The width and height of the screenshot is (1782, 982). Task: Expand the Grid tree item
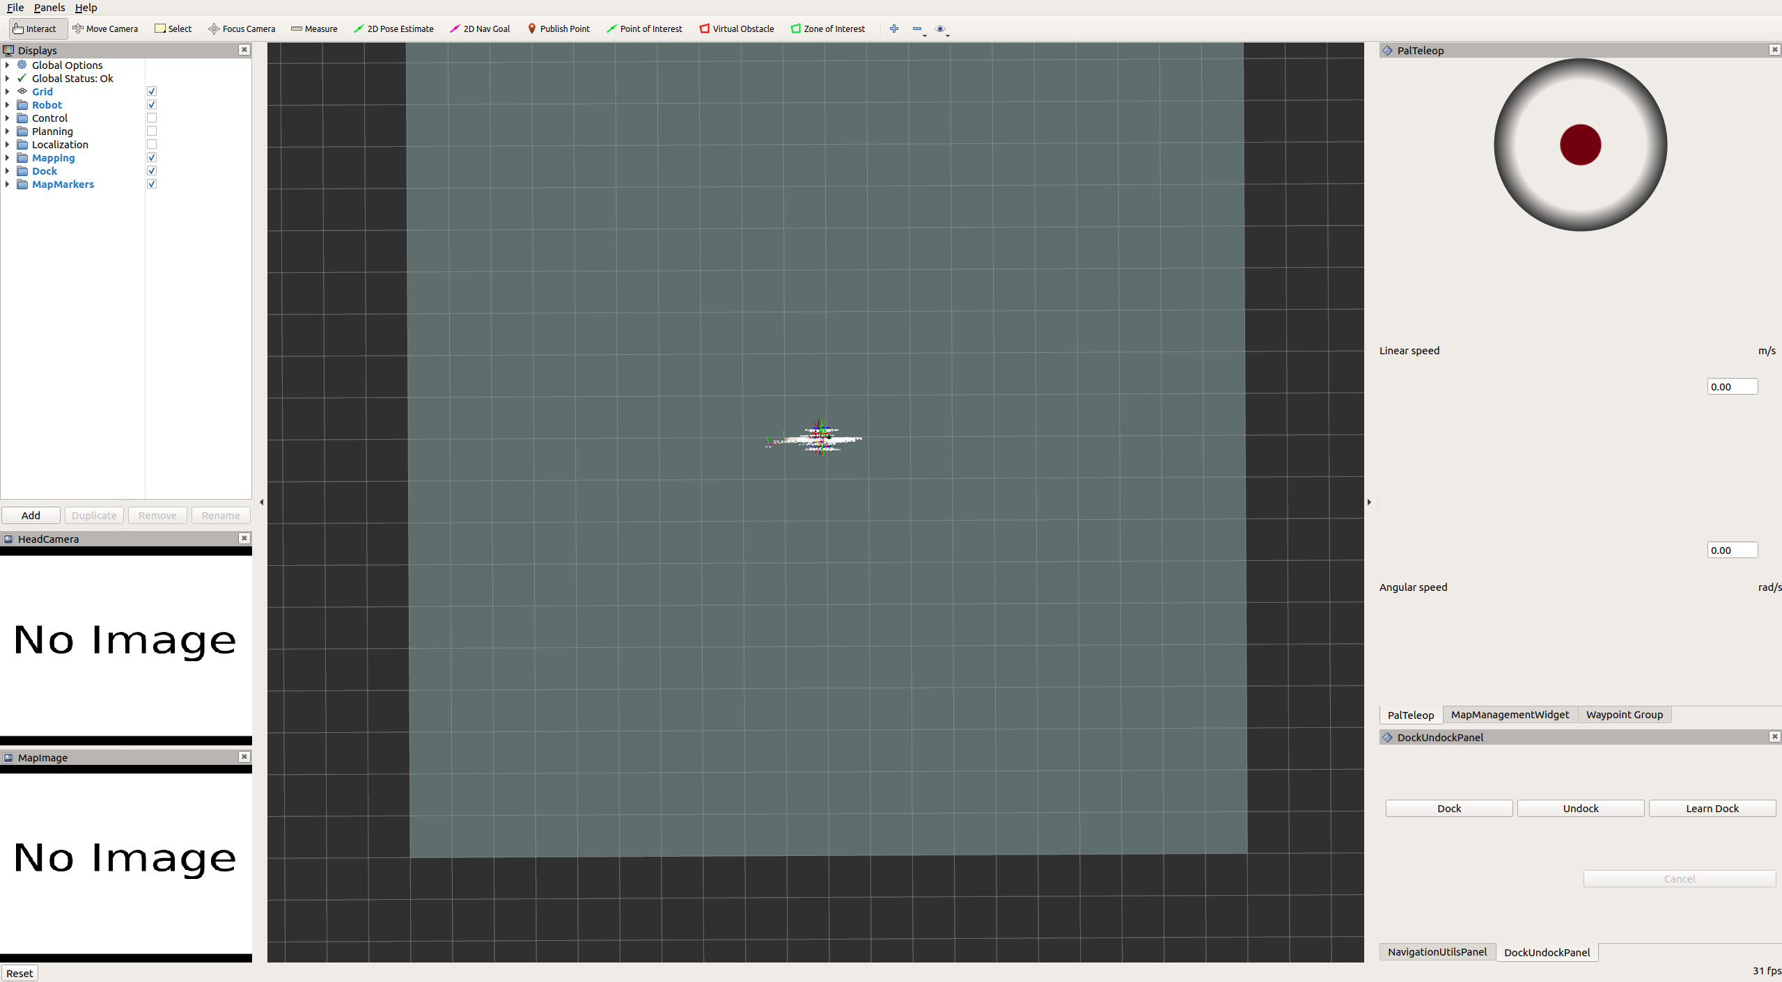(x=7, y=91)
